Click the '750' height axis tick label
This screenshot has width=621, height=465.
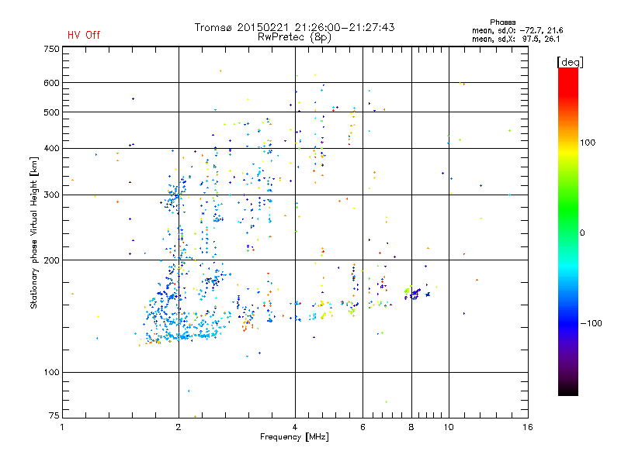pyautogui.click(x=51, y=49)
